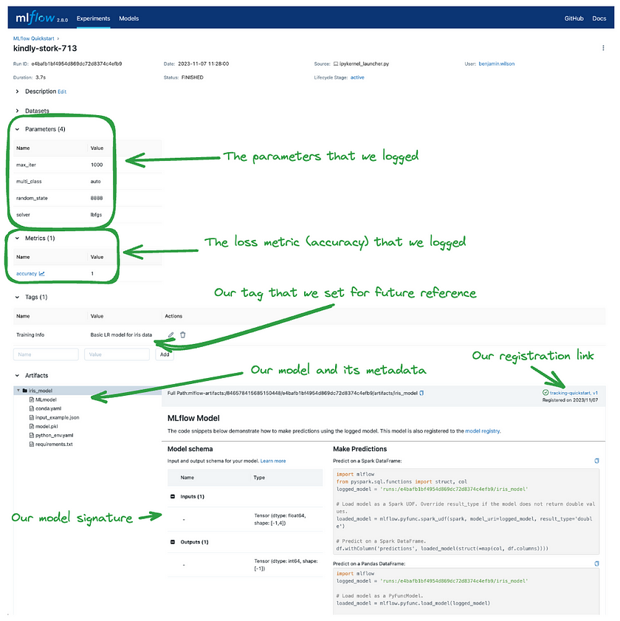Open the accuracy metric link

[27, 274]
